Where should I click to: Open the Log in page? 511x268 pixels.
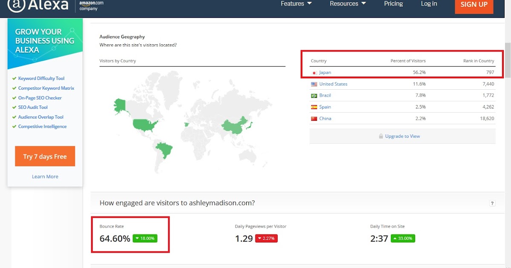429,4
